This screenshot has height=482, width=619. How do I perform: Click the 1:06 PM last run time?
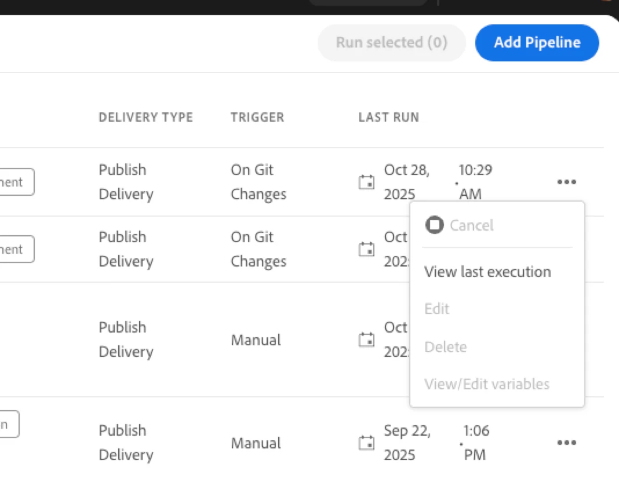click(x=475, y=443)
